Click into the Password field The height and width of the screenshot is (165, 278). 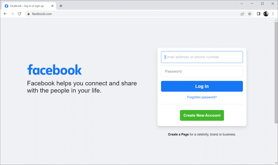(202, 71)
